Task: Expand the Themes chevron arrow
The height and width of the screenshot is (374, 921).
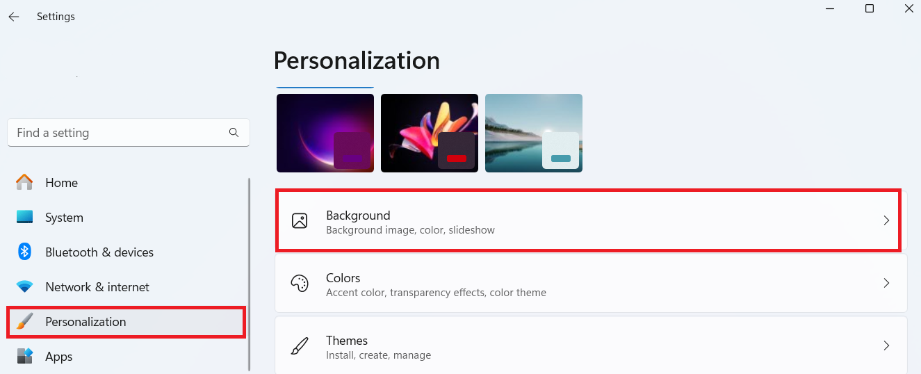Action: coord(886,345)
